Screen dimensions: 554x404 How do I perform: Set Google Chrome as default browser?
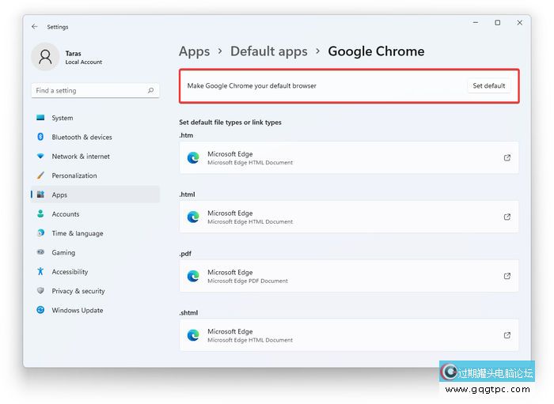489,85
